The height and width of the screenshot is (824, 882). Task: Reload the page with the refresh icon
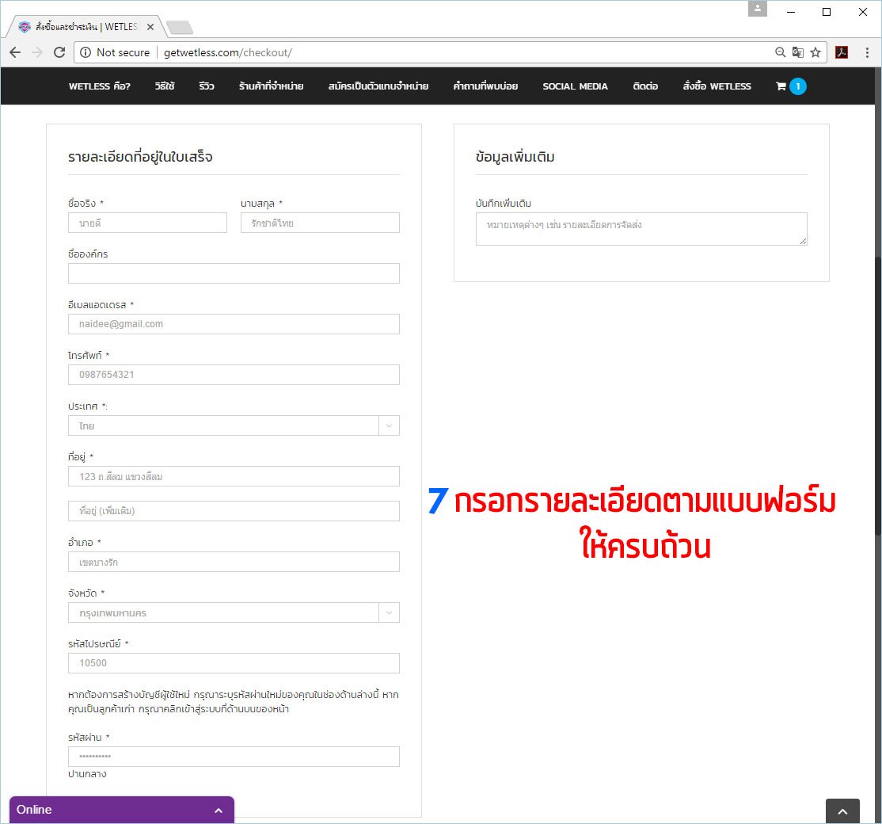[59, 52]
